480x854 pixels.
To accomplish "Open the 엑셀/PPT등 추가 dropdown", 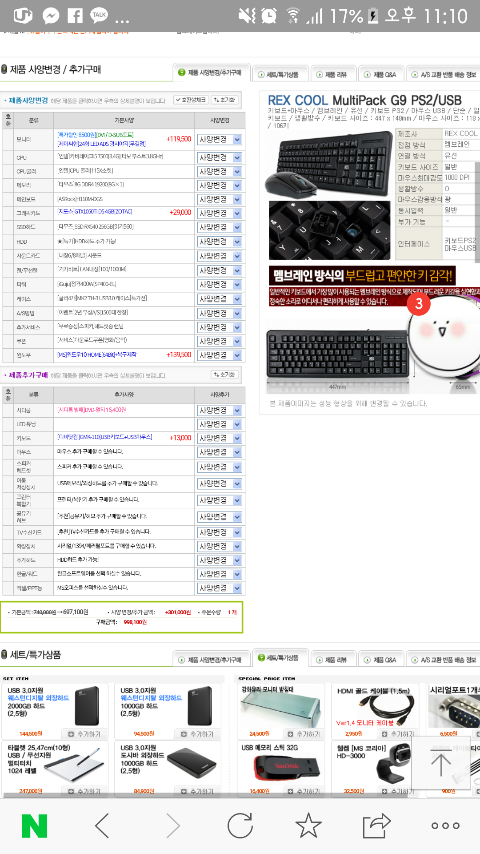I will [220, 588].
